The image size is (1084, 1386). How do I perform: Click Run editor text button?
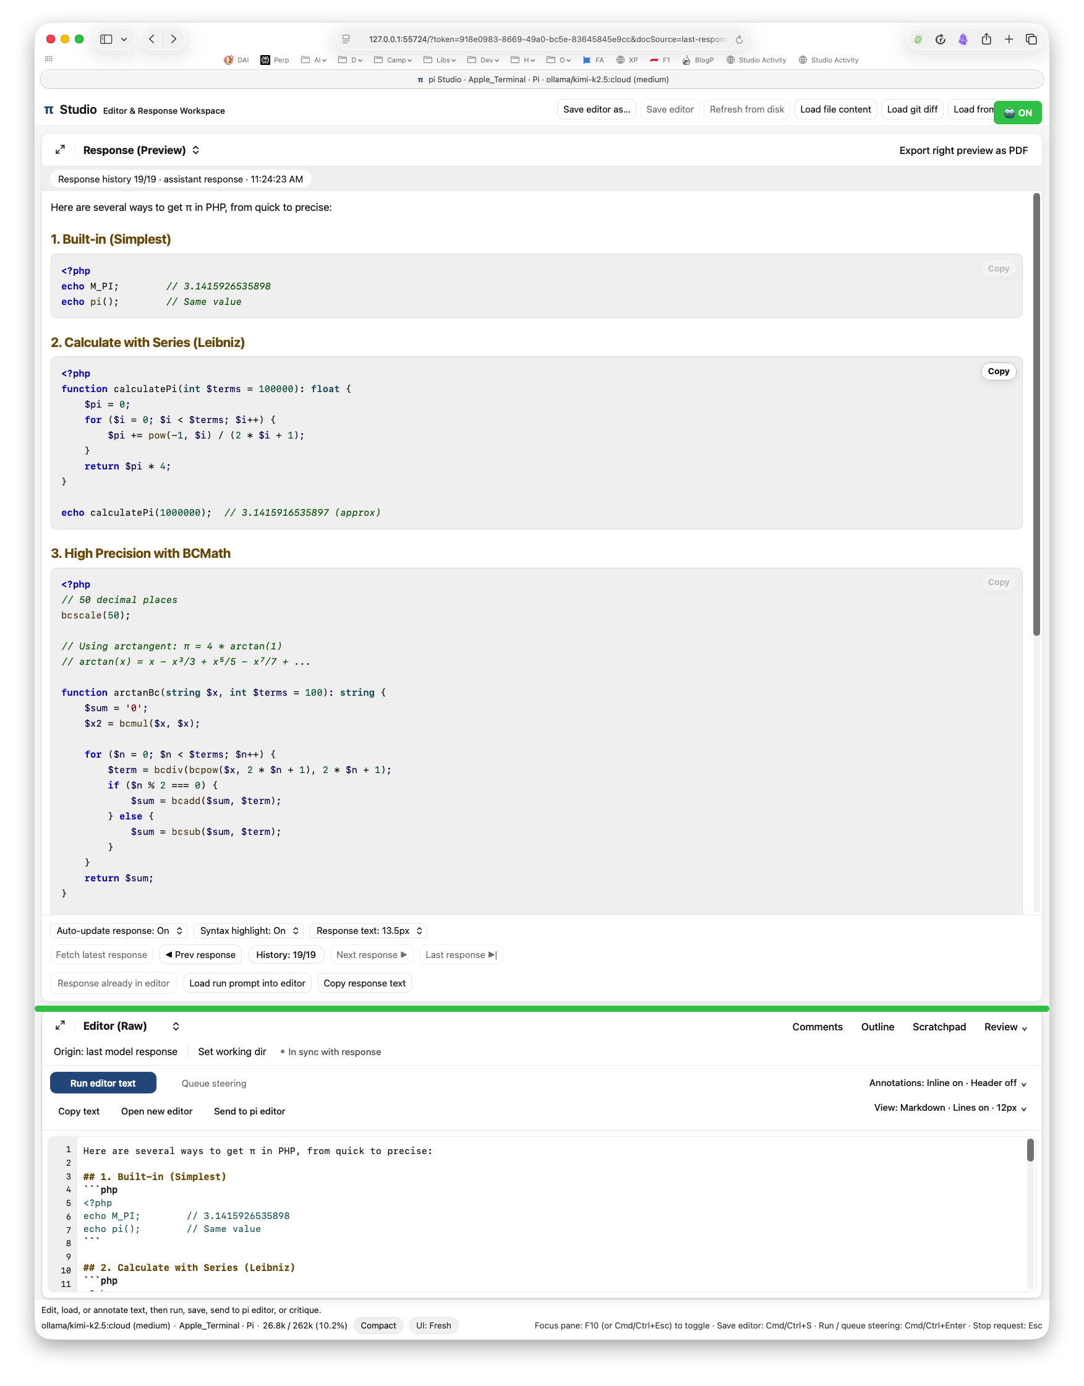(x=103, y=1083)
